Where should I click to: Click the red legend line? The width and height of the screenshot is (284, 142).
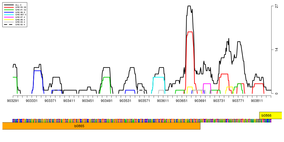click(x=9, y=7)
